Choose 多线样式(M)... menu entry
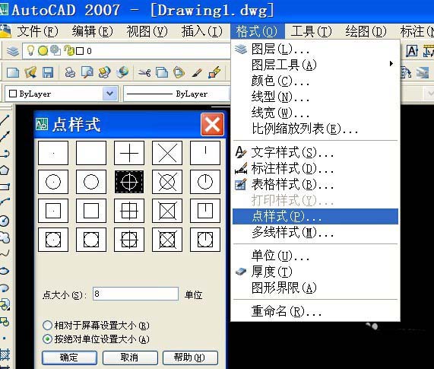 (x=315, y=232)
